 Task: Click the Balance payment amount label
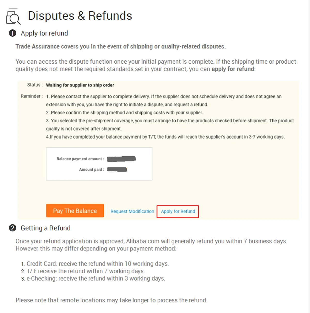[80, 159]
